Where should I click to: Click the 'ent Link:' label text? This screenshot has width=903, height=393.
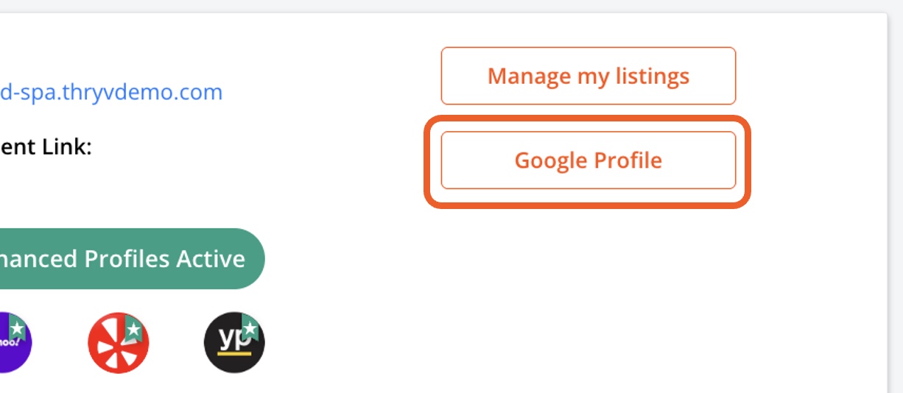pyautogui.click(x=46, y=147)
